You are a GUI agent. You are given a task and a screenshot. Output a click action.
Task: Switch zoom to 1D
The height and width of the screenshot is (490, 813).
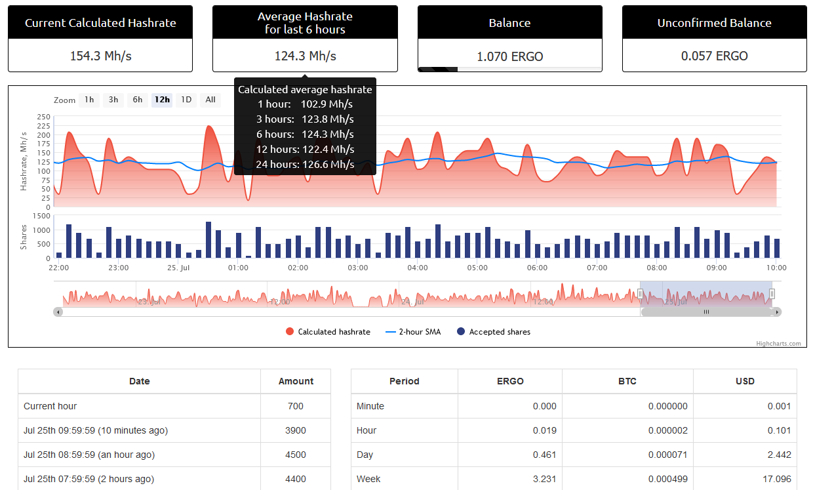tap(186, 100)
